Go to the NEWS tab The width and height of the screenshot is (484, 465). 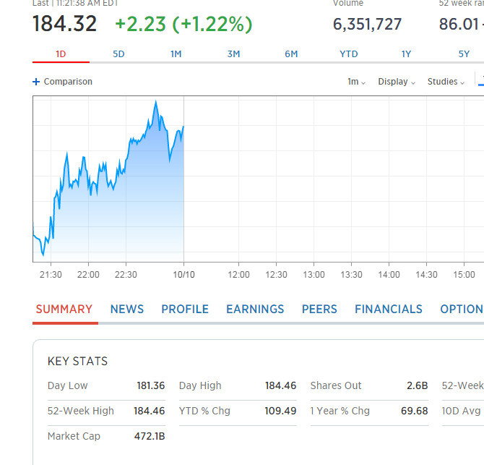point(127,309)
